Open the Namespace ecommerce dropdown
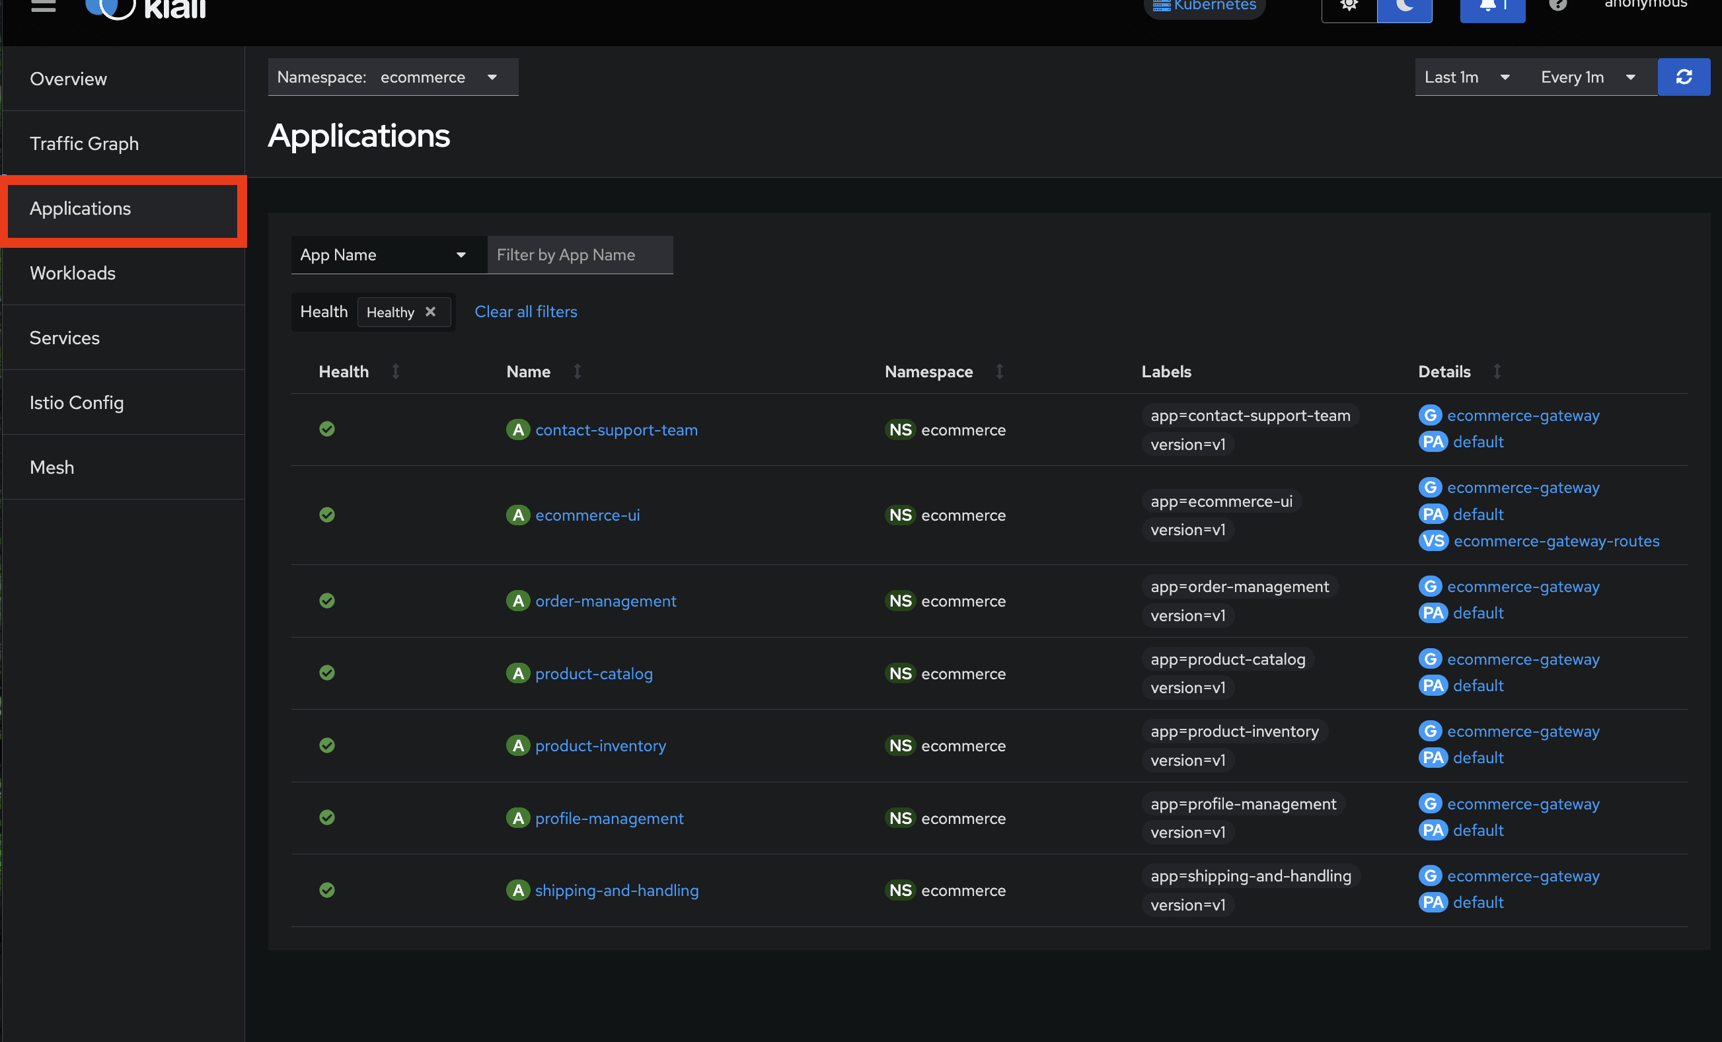This screenshot has width=1722, height=1042. pos(393,77)
